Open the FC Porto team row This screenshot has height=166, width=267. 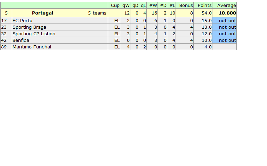pyautogui.click(x=22, y=20)
